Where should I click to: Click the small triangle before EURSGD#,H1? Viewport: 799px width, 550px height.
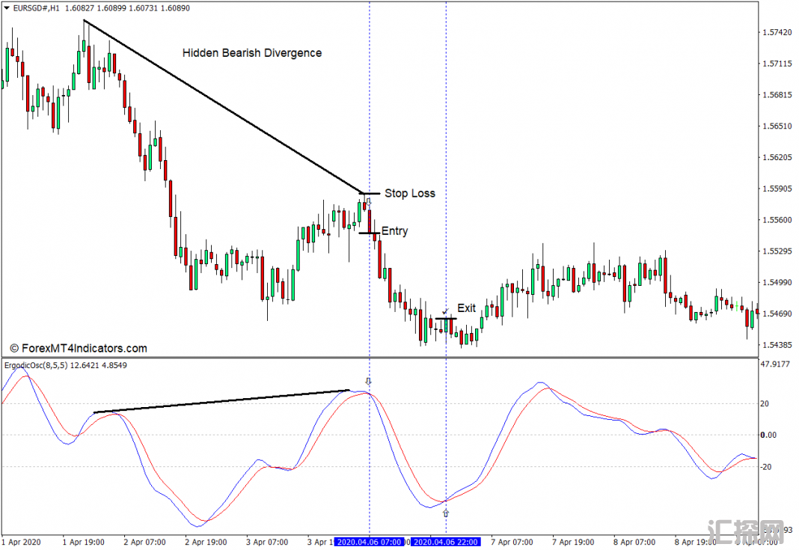(x=6, y=7)
